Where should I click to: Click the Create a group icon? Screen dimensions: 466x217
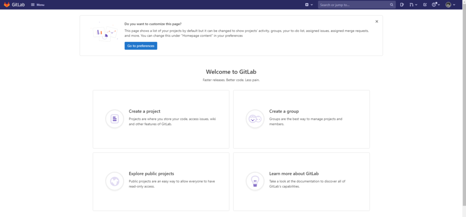[x=254, y=119]
